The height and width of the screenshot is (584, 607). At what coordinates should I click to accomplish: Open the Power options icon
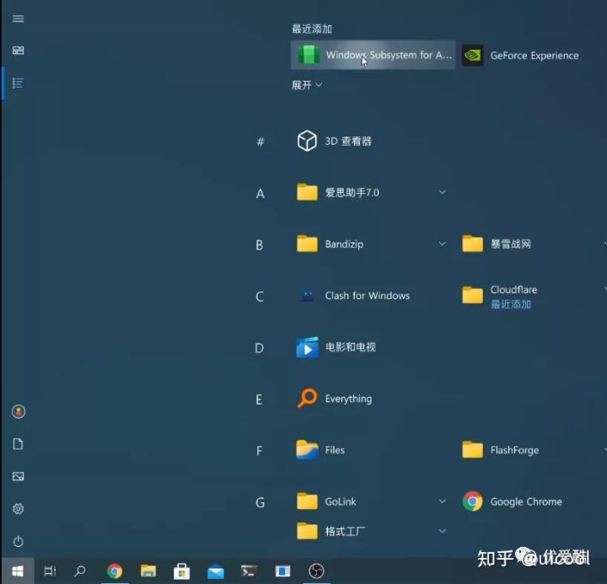(18, 541)
